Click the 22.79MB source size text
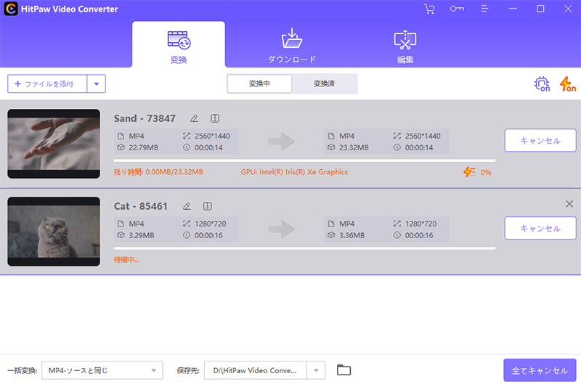This screenshot has width=581, height=384. (143, 147)
